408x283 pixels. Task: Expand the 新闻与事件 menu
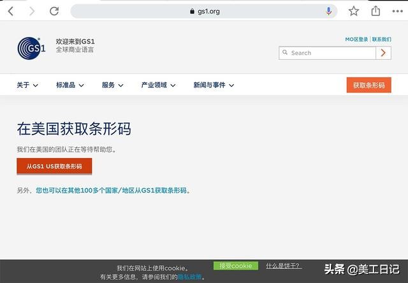coord(214,85)
